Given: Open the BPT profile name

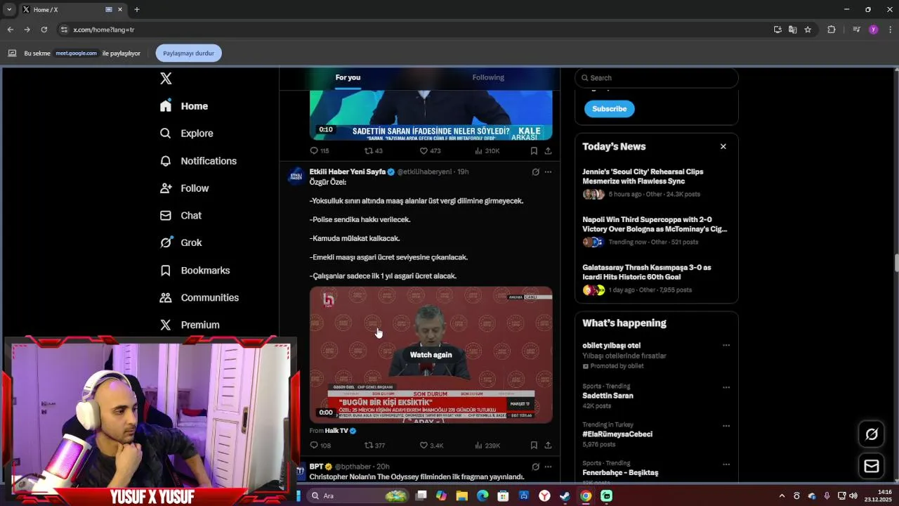Looking at the screenshot, I should tap(316, 467).
